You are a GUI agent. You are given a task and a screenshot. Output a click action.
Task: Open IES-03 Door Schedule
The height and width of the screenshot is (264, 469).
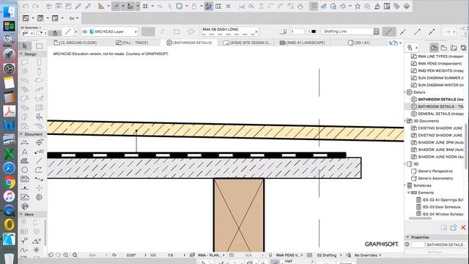pyautogui.click(x=438, y=207)
